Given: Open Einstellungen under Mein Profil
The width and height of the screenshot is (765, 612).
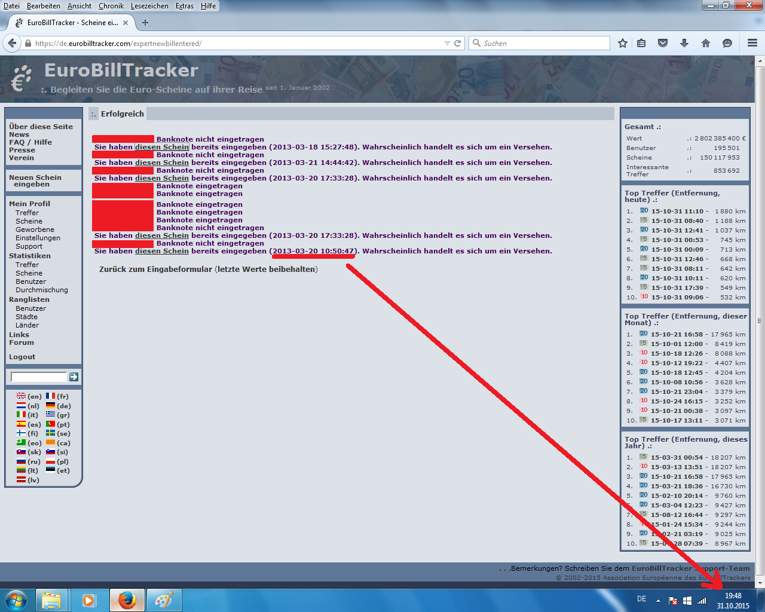Looking at the screenshot, I should pos(38,238).
